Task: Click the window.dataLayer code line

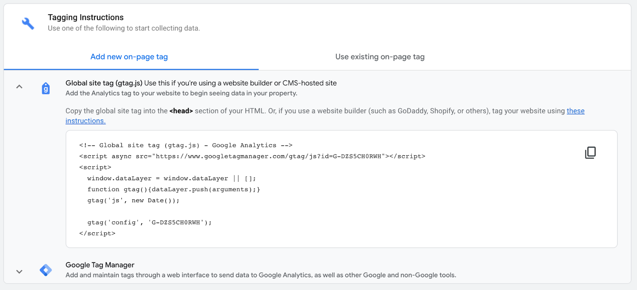Action: pos(171,178)
